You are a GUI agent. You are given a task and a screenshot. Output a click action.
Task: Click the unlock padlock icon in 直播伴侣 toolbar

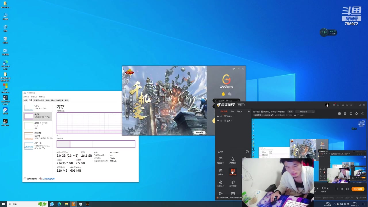(x=345, y=114)
